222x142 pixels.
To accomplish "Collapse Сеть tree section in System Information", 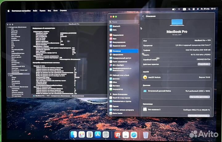I will coord(9,76).
